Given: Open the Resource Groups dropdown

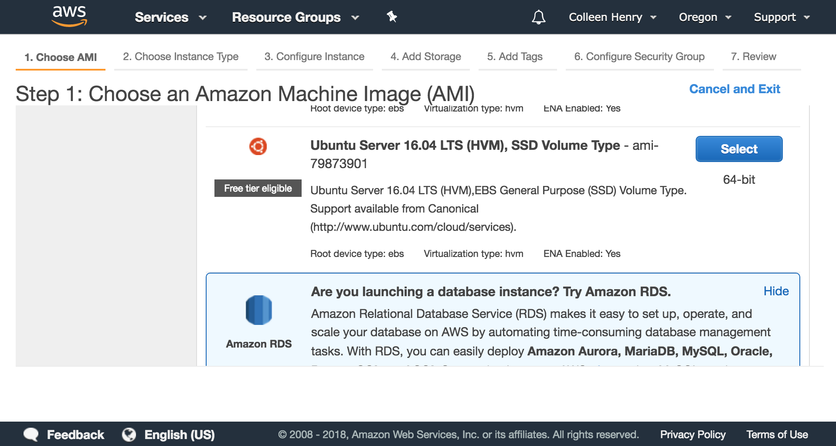Looking at the screenshot, I should (x=295, y=17).
